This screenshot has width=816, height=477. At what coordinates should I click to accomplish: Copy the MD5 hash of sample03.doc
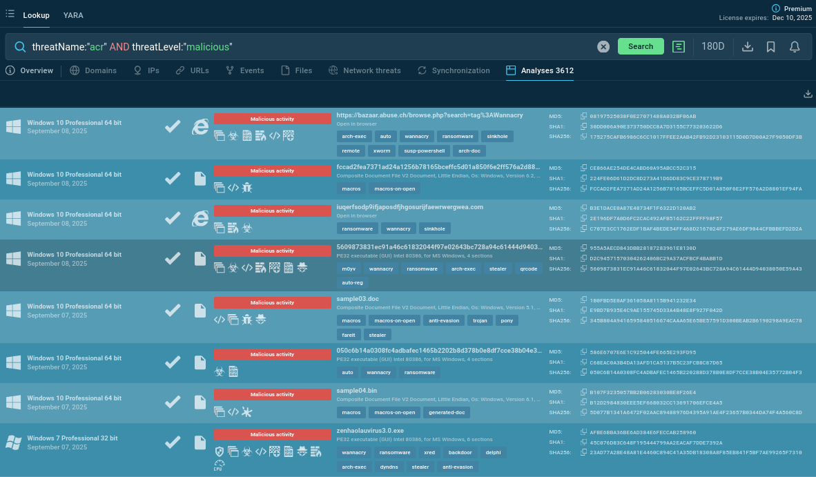click(x=583, y=300)
